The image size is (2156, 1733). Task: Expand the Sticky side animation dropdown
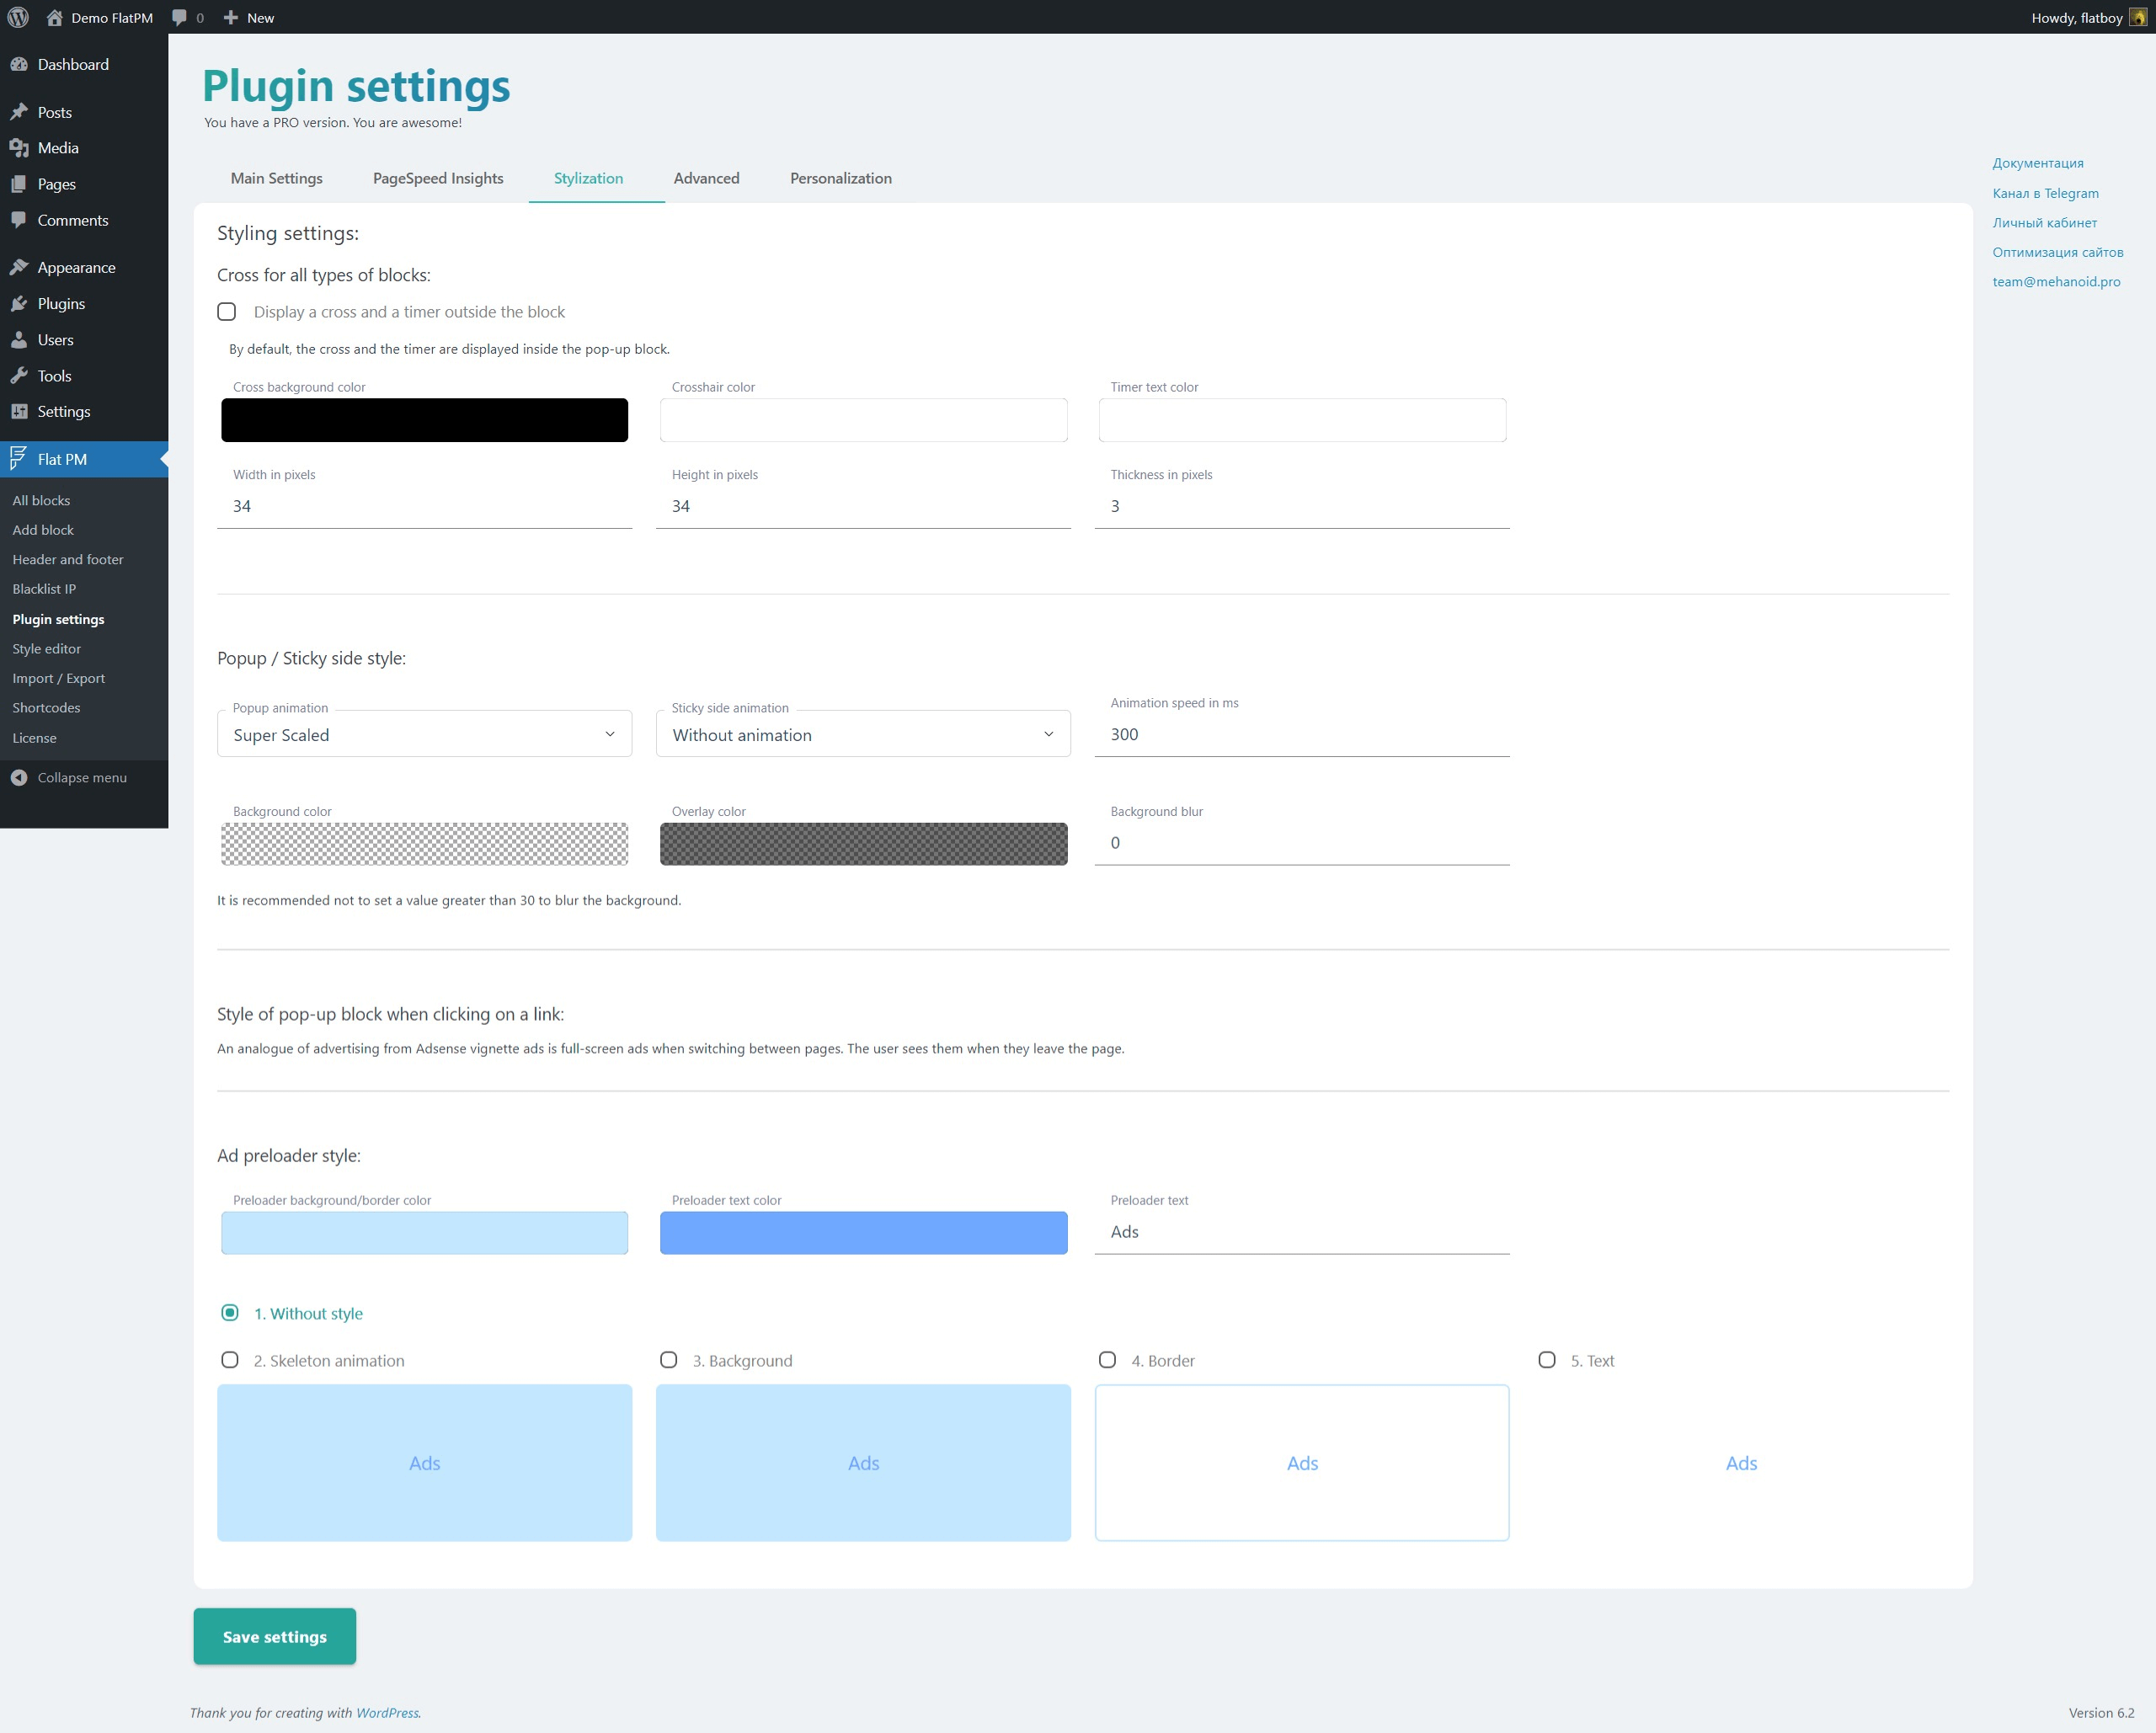tap(862, 735)
